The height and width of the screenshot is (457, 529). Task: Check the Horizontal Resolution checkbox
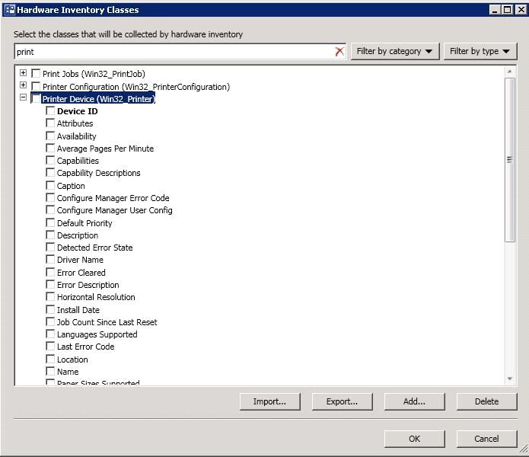pyautogui.click(x=50, y=297)
